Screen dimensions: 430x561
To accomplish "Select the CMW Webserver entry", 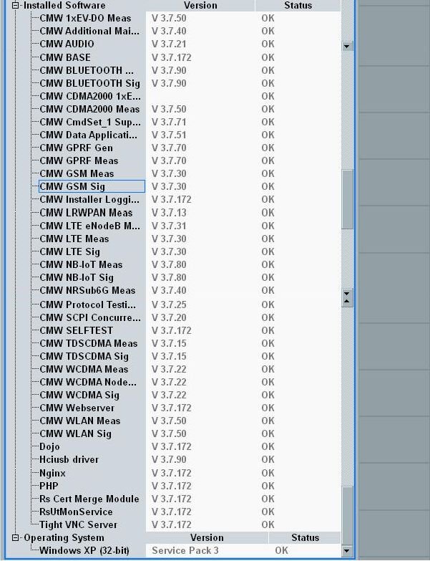I will 77,408.
